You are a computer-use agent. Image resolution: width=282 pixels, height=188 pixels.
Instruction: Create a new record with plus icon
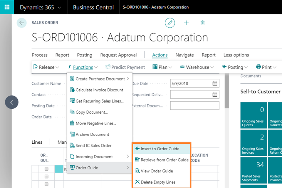pos(186,23)
